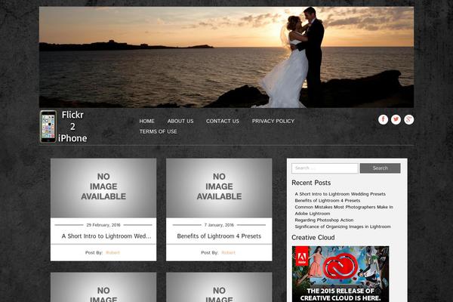Click the date 29 February, 2016
The width and height of the screenshot is (453, 302).
tap(103, 225)
